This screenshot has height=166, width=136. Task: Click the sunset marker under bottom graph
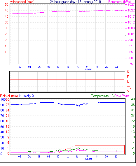88,159
